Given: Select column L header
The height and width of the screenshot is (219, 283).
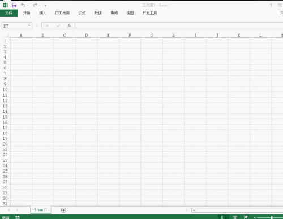Looking at the screenshot, I should pos(261,36).
